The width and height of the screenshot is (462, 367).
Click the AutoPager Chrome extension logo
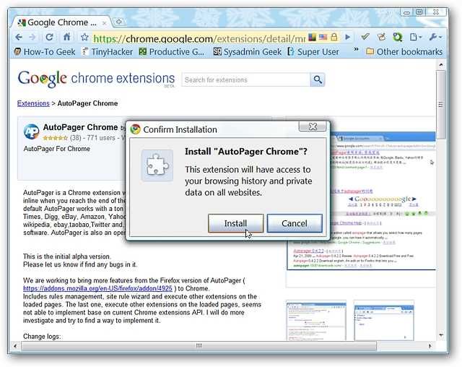32,131
